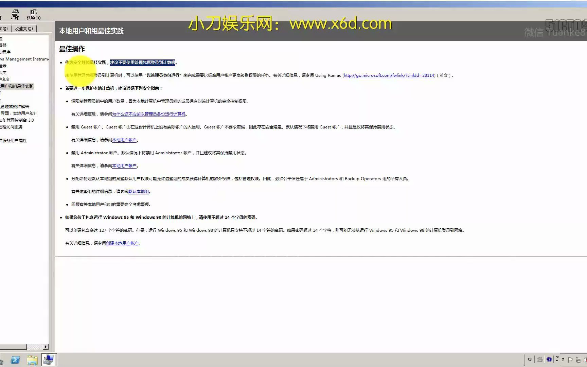Open the language bar keyboard icon
Image resolution: width=587 pixels, height=367 pixels.
click(x=539, y=359)
